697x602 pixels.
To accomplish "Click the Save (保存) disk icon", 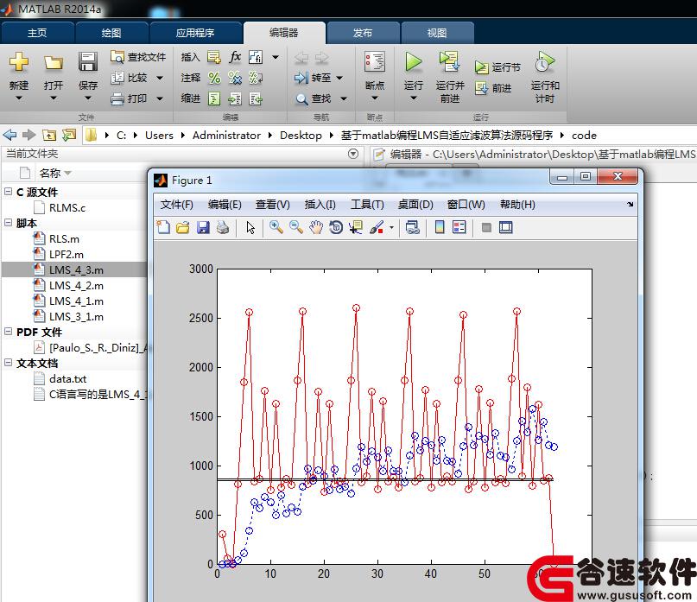I will (87, 62).
